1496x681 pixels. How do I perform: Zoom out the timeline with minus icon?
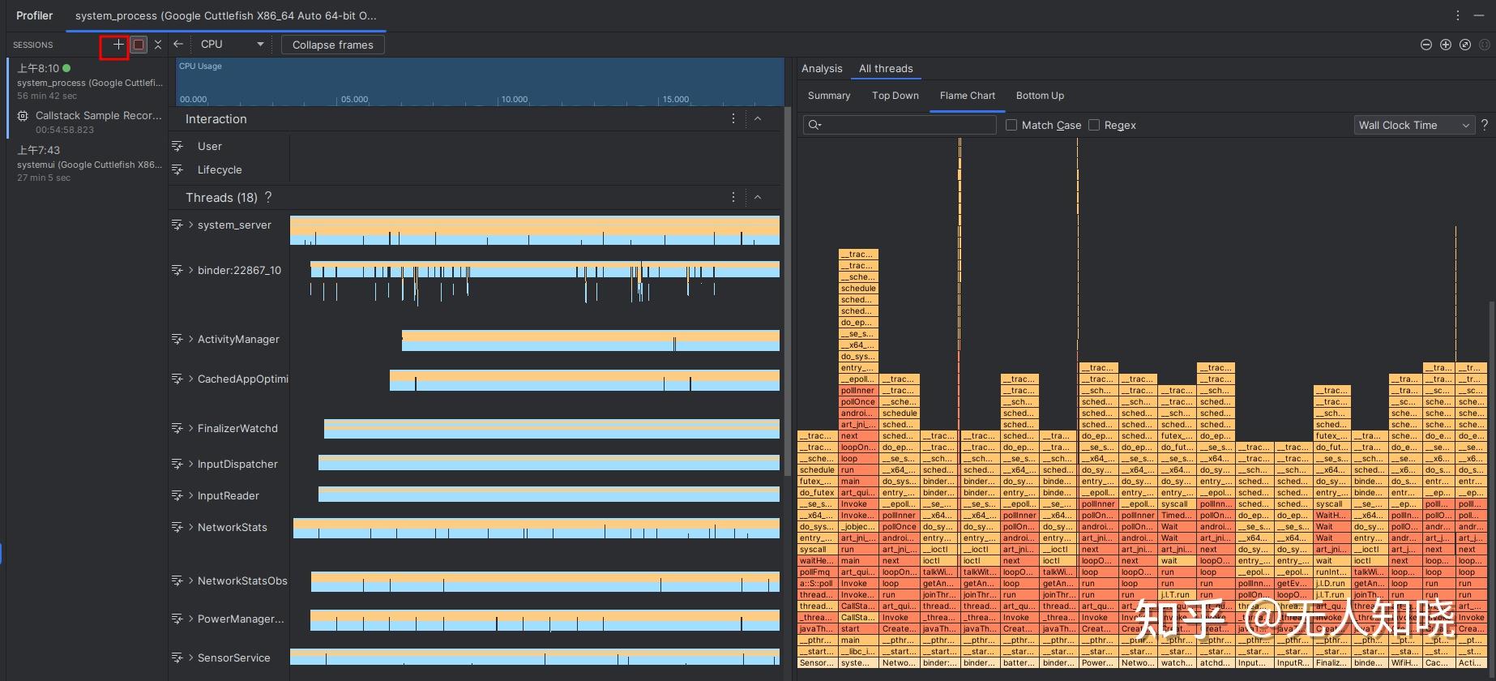pyautogui.click(x=1426, y=45)
